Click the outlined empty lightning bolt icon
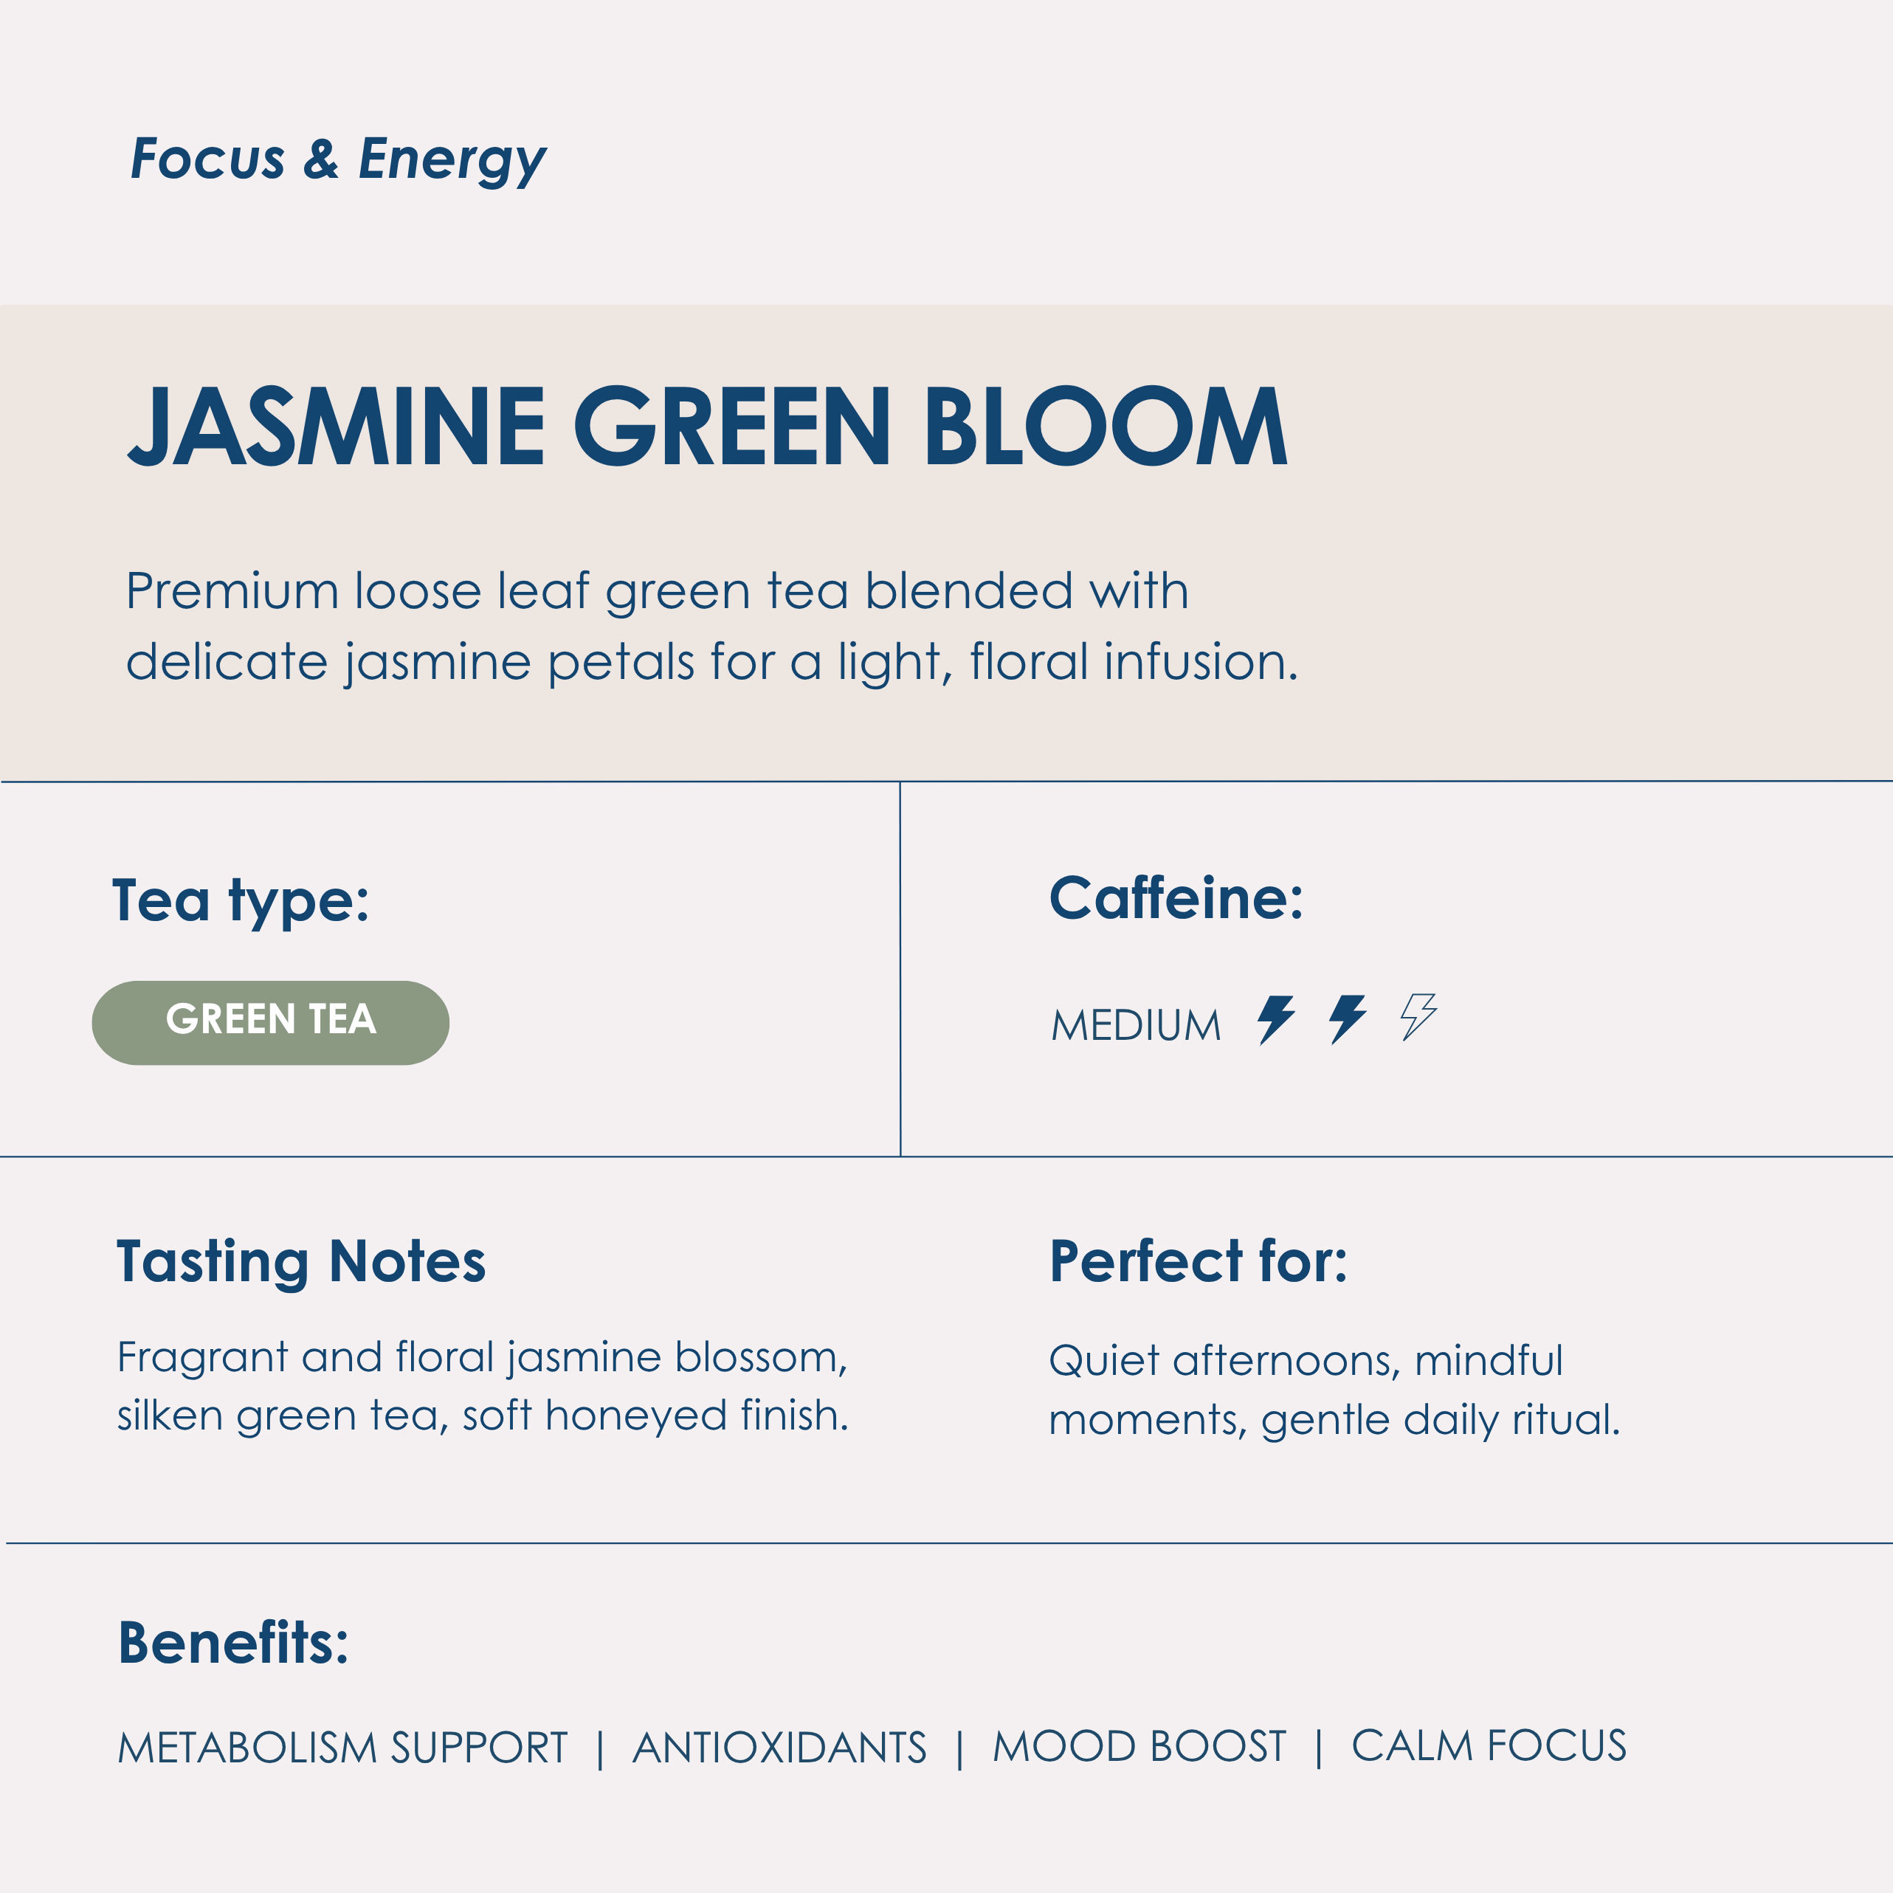Screen dimensions: 1893x1893 [x=1418, y=1017]
